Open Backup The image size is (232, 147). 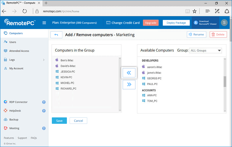coord(14,119)
